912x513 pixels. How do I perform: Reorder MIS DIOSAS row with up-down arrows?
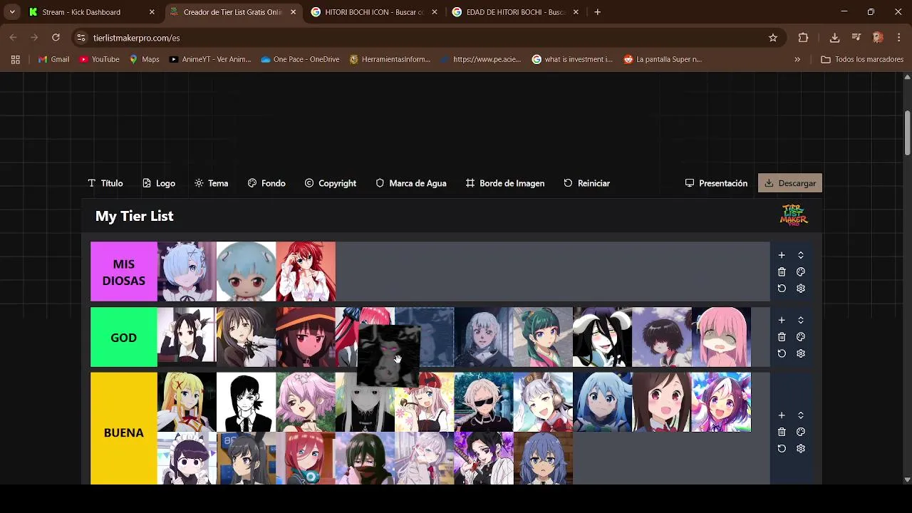801,255
